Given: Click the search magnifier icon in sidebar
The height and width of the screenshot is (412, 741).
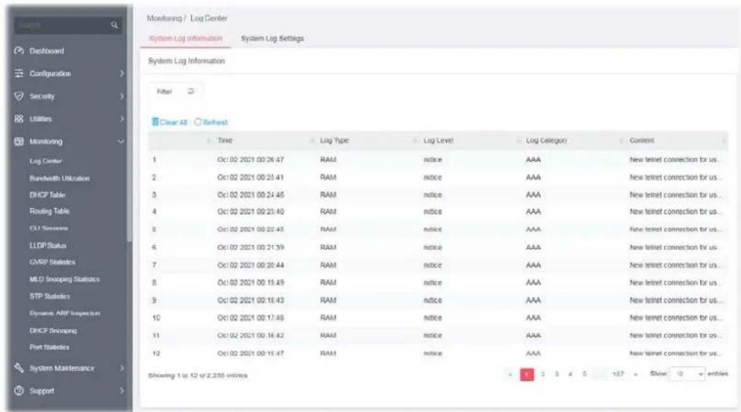Looking at the screenshot, I should pos(114,25).
